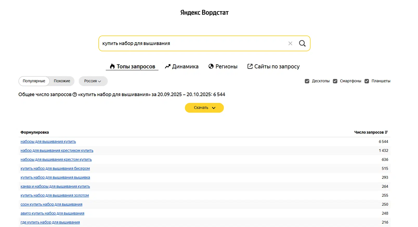Open link купить набор для вышивания золотом
The height and width of the screenshot is (227, 418).
click(x=55, y=195)
